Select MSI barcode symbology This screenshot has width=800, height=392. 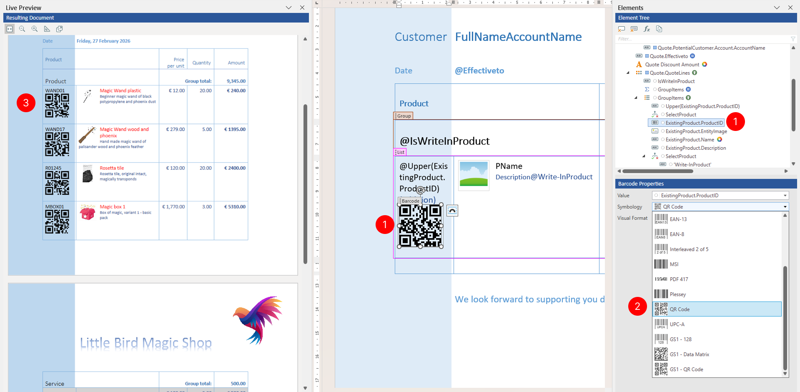tap(717, 264)
